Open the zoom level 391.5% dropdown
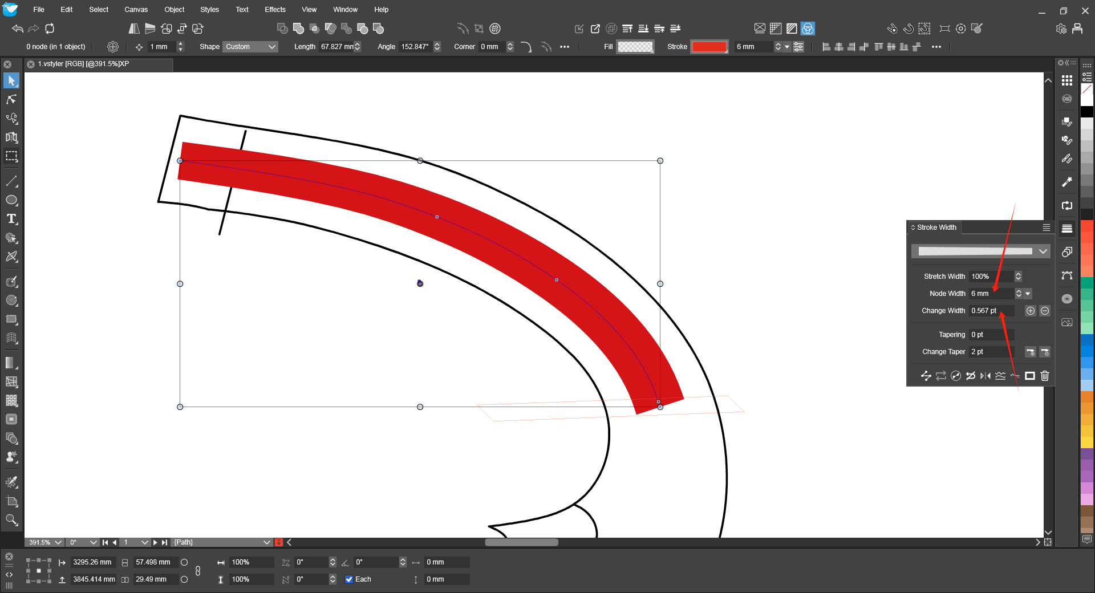1095x593 pixels. pyautogui.click(x=58, y=542)
